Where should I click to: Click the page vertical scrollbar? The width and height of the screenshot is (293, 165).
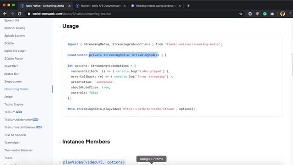click(292, 65)
